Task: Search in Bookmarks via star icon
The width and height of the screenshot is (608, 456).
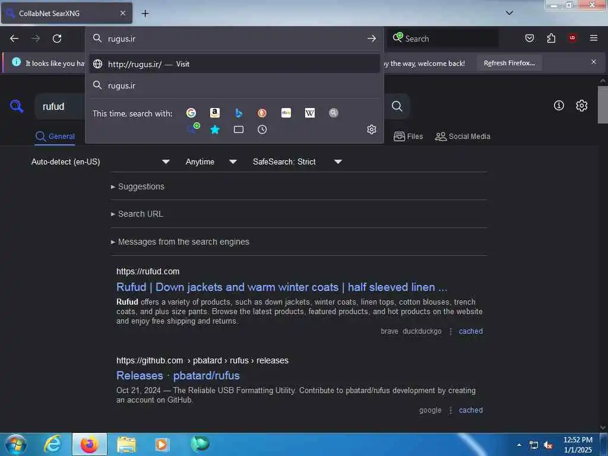Action: point(215,129)
